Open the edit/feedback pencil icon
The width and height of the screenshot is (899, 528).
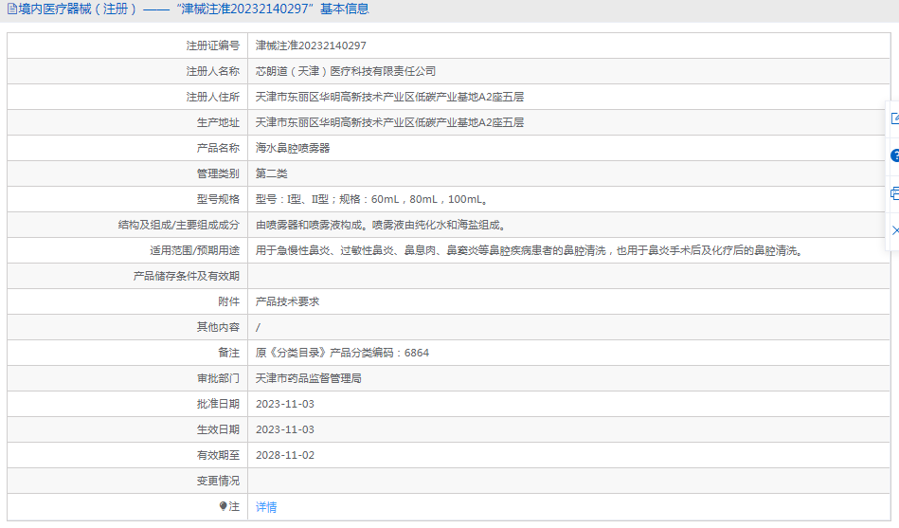click(x=894, y=118)
